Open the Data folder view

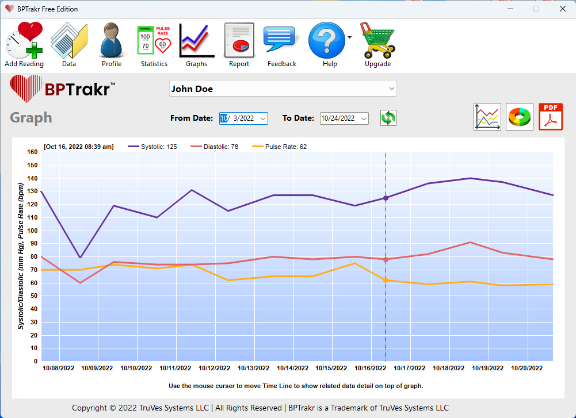point(68,40)
